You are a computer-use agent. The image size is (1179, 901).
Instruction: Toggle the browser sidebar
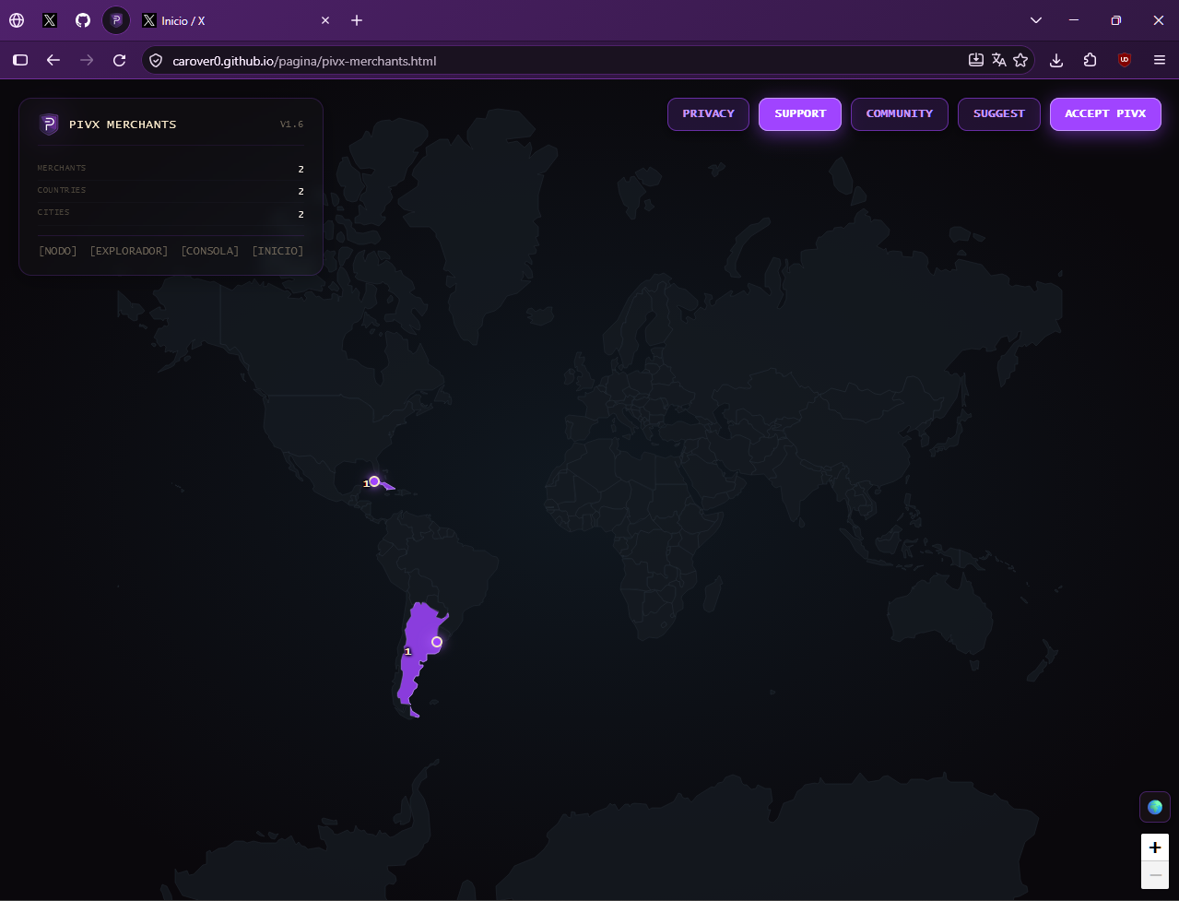20,61
